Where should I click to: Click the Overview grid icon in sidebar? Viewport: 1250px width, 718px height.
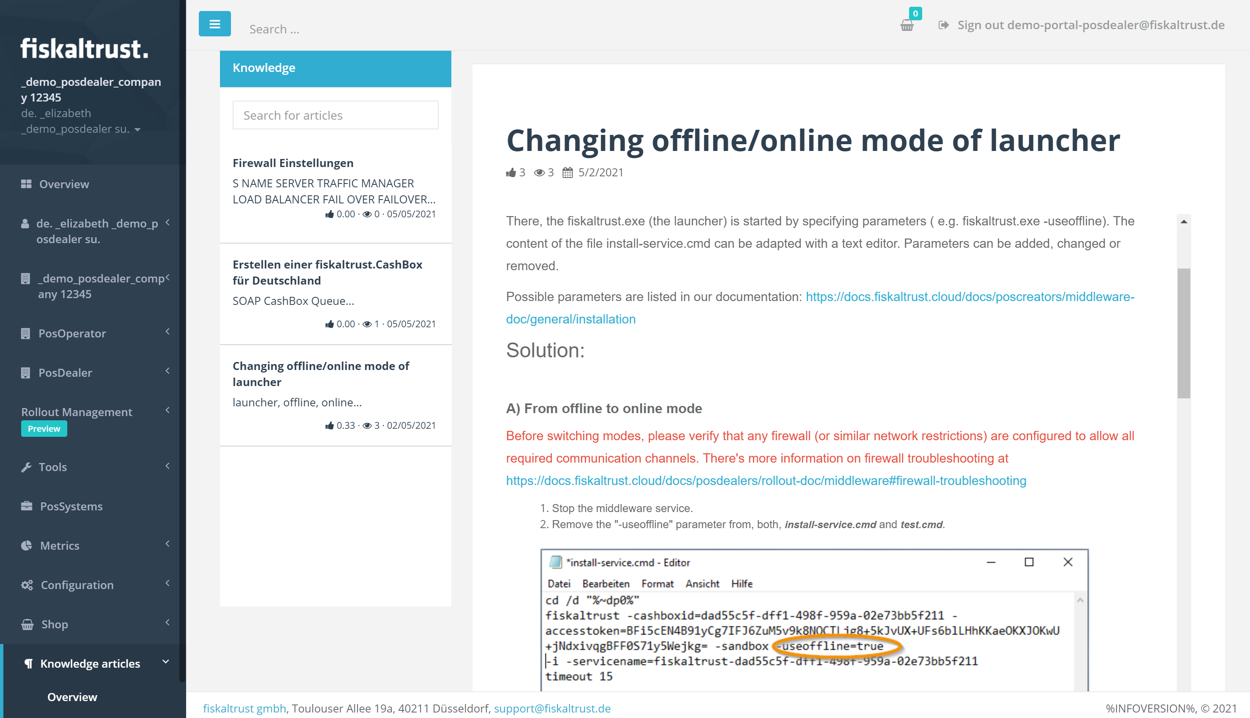[x=26, y=184]
